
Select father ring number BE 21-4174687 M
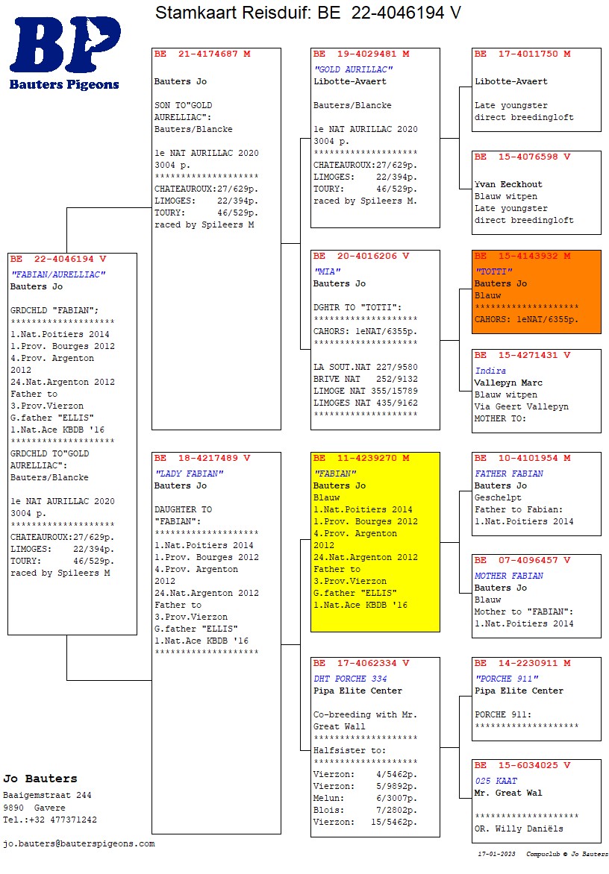pos(202,54)
